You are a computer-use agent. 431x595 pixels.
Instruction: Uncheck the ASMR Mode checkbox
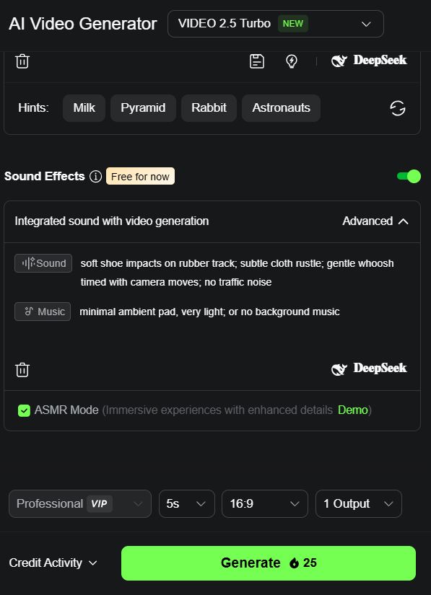pyautogui.click(x=24, y=410)
